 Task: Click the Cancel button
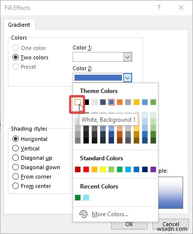(171, 224)
